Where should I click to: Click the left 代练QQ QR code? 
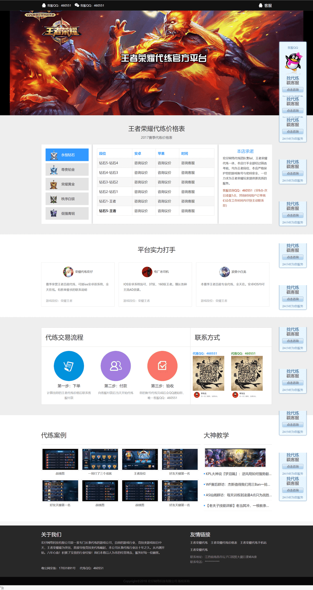click(208, 373)
